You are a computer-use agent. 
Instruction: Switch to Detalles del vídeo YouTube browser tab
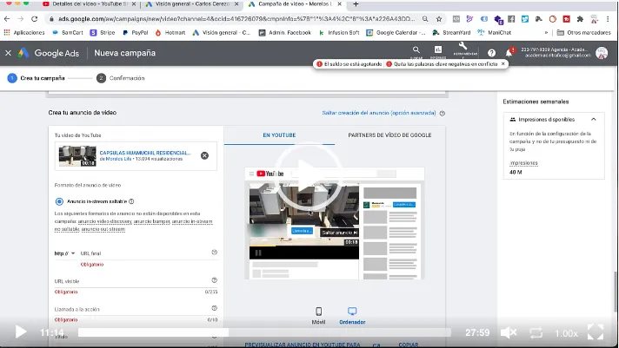[90, 4]
